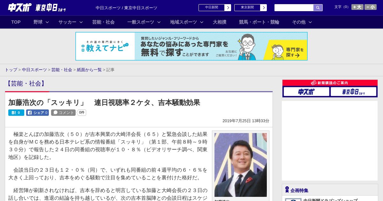
Task: Increase text size with ＋大 button
Action: coord(357,7)
